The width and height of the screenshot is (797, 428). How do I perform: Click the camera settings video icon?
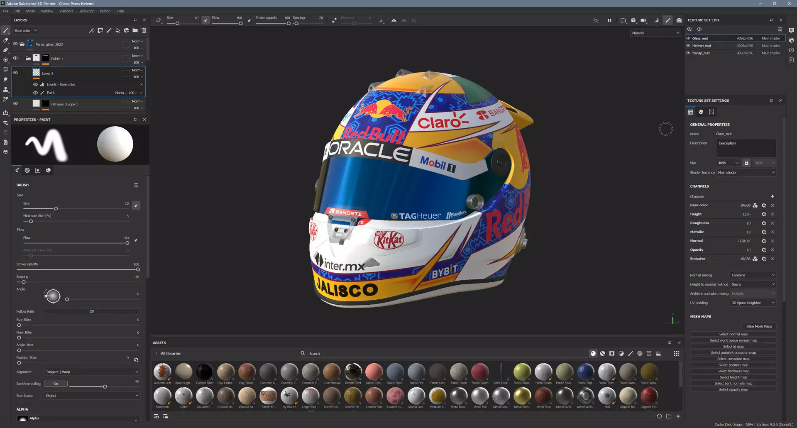tap(643, 20)
